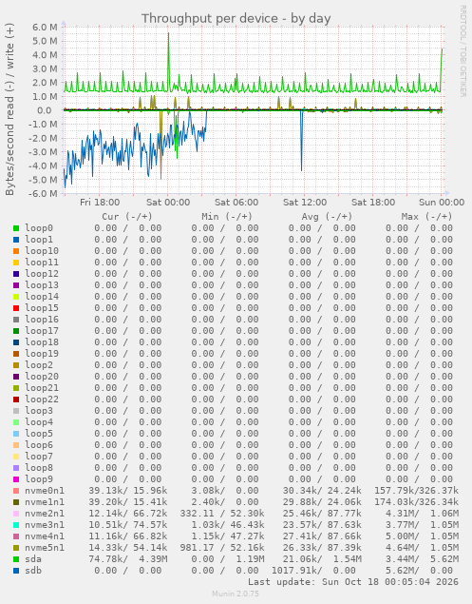Click the loop9 magenta legend swatch
The image size is (472, 604).
(16, 479)
